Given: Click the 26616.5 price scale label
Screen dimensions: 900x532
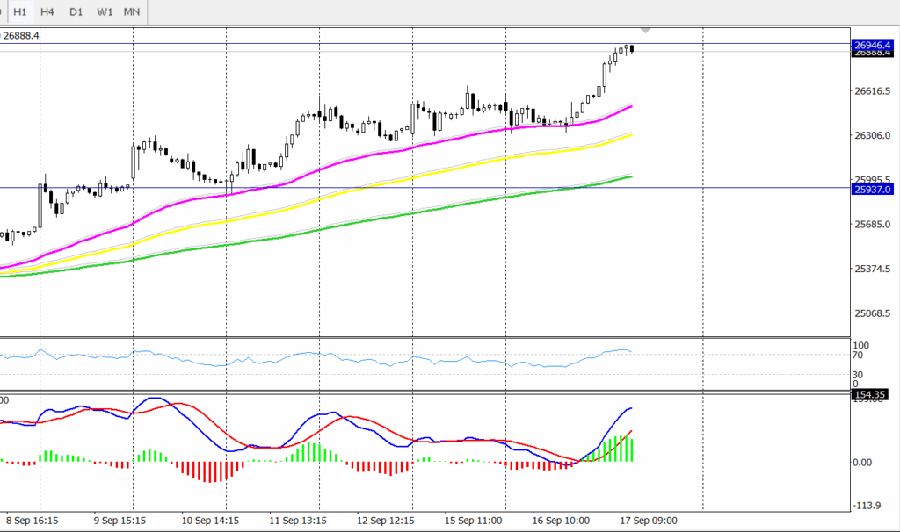Looking at the screenshot, I should point(872,91).
